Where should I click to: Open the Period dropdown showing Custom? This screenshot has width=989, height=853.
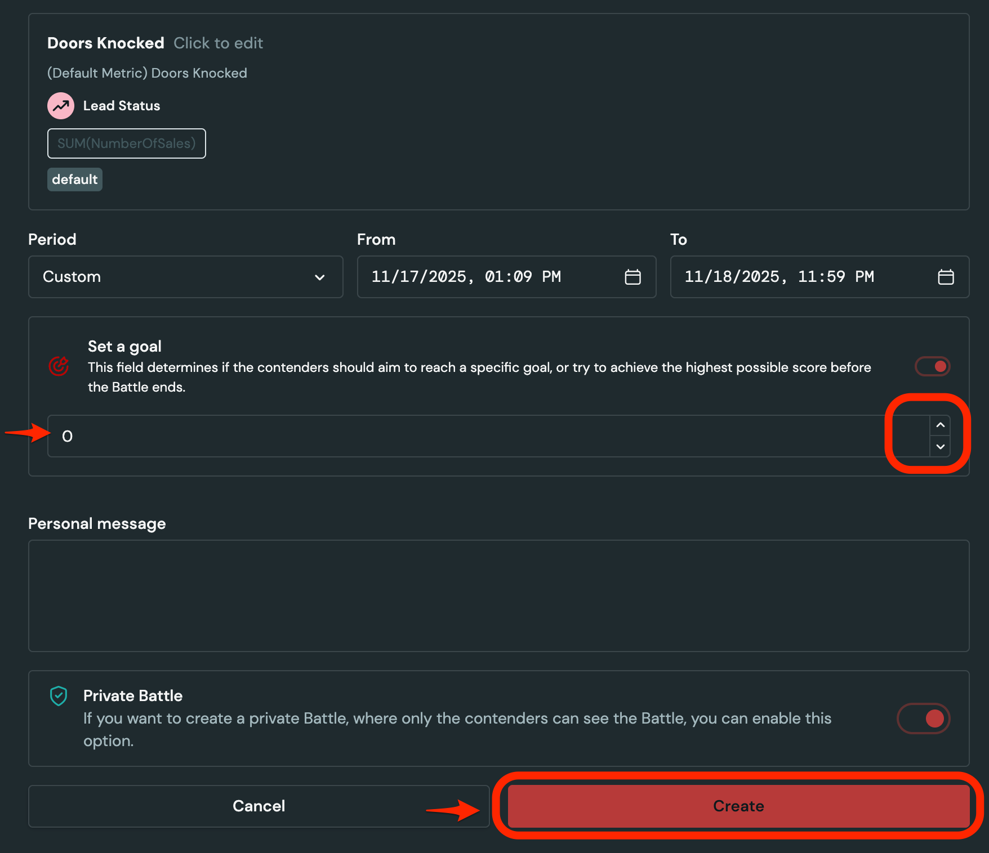(x=186, y=277)
